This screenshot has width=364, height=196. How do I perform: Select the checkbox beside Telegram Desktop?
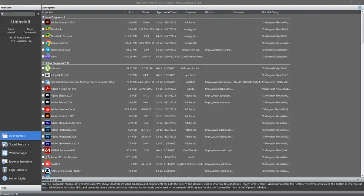(43, 50)
